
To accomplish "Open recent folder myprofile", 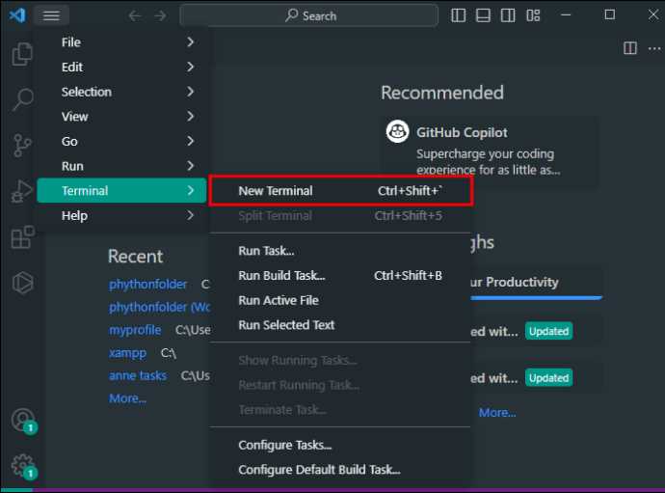I will coord(135,330).
